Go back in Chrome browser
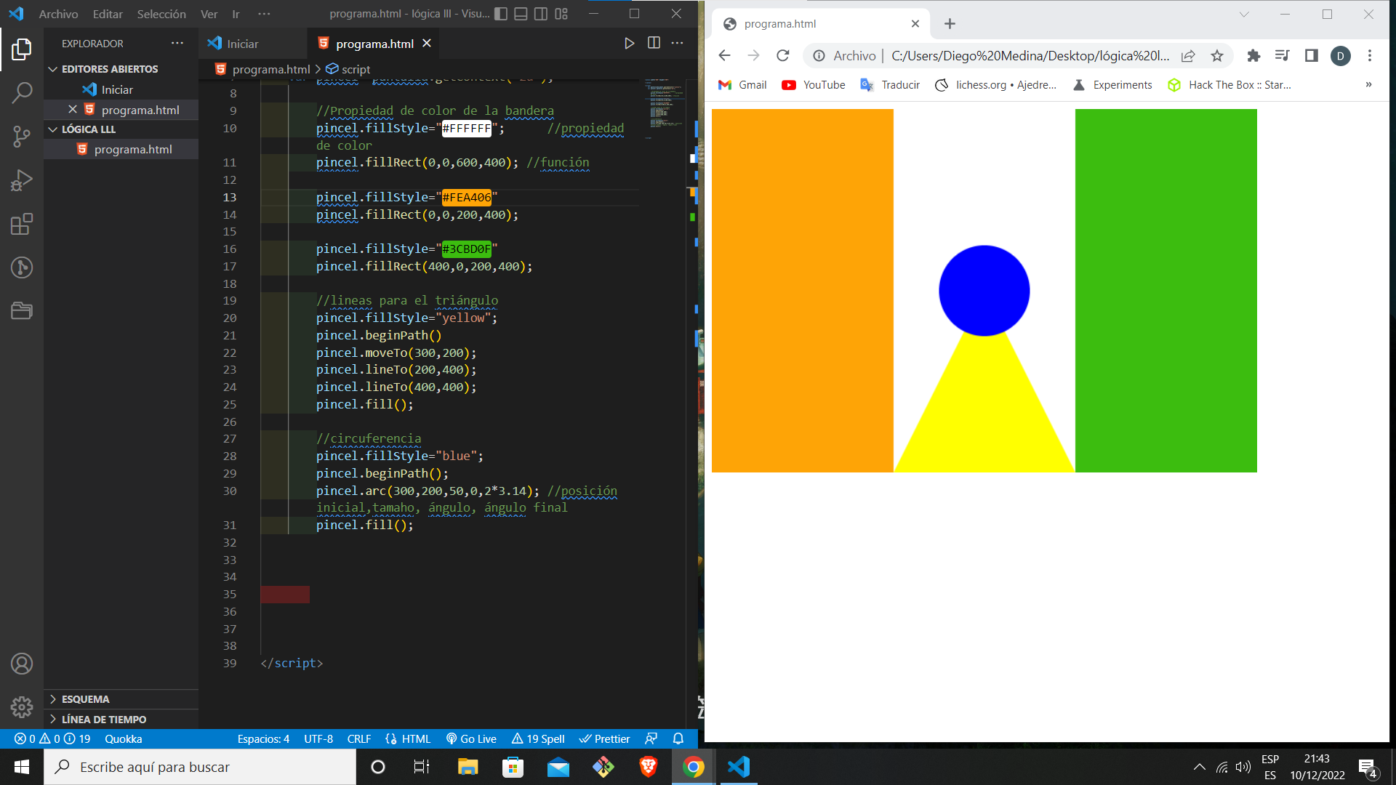 pos(724,56)
